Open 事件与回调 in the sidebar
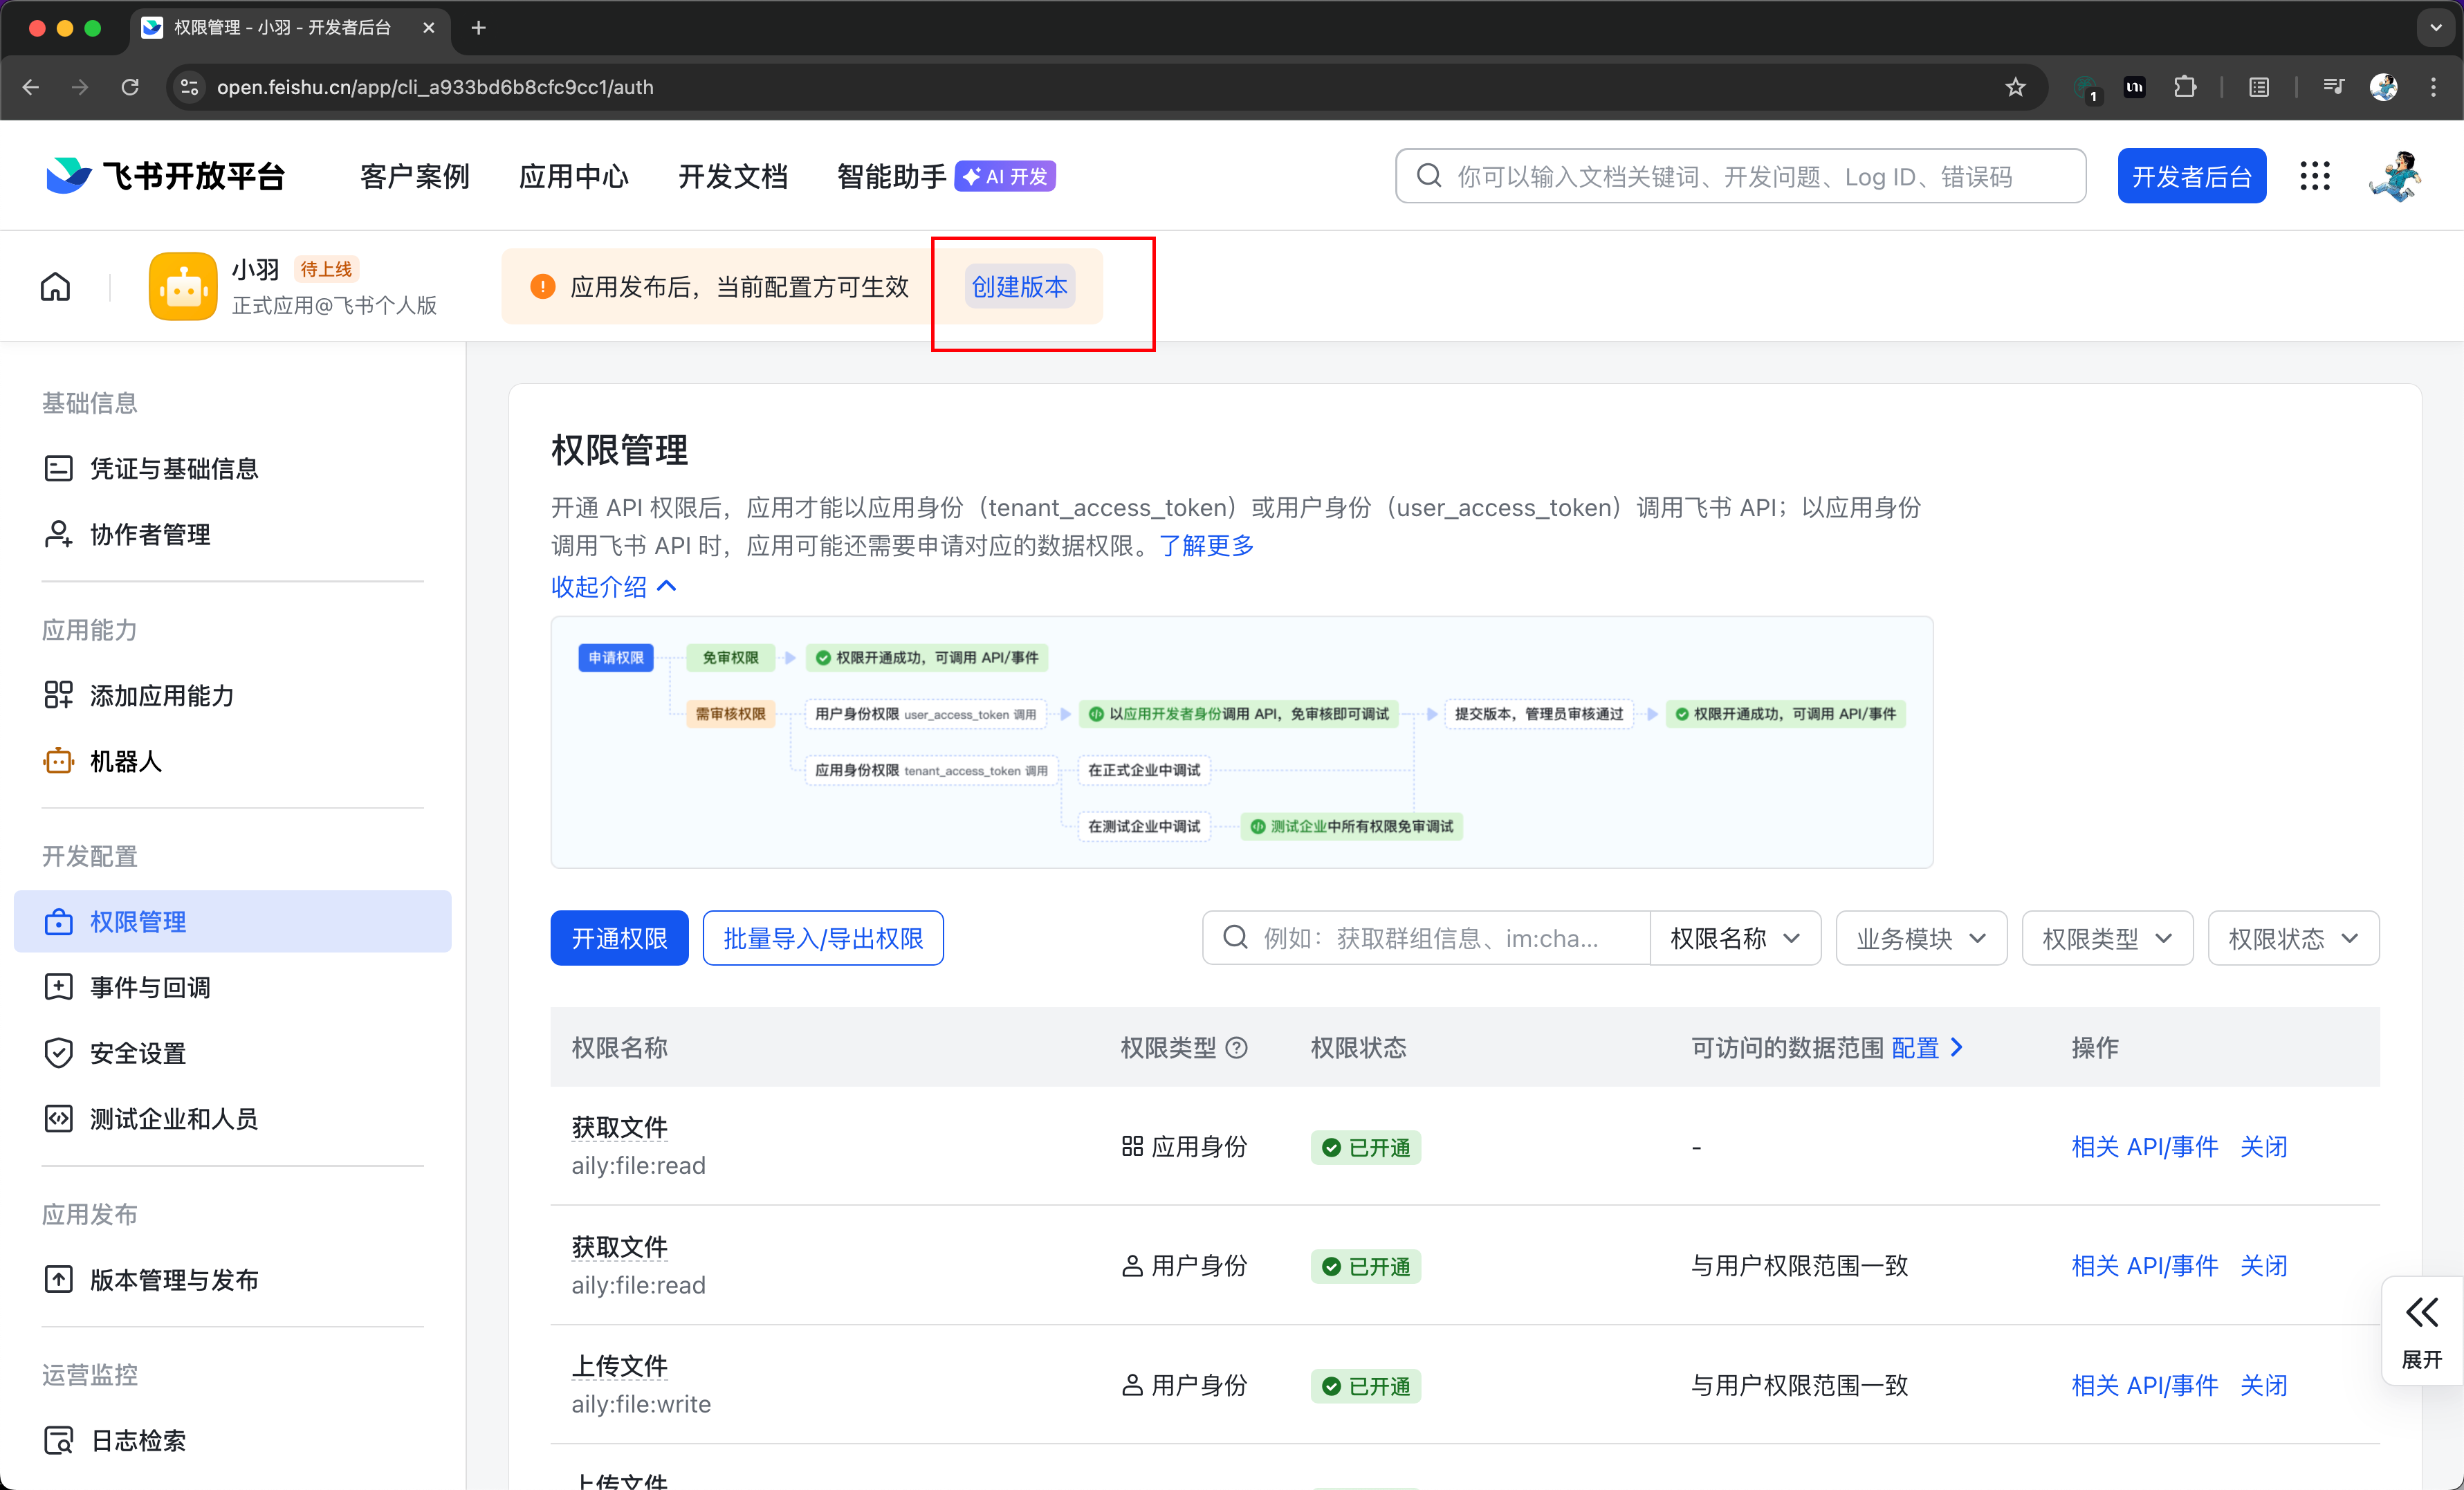 [x=150, y=987]
